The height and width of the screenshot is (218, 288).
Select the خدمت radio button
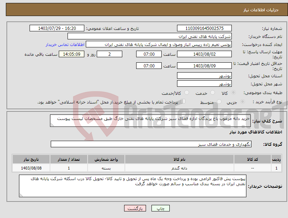212,93
